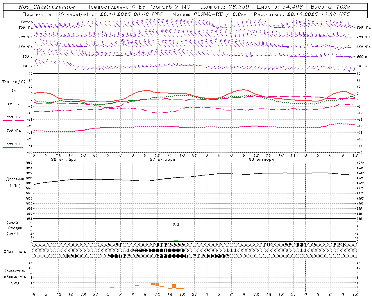Click the "26 октября" date label
The height and width of the screenshot is (297, 372).
click(64, 160)
